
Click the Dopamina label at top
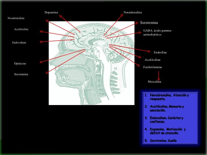(x=51, y=12)
